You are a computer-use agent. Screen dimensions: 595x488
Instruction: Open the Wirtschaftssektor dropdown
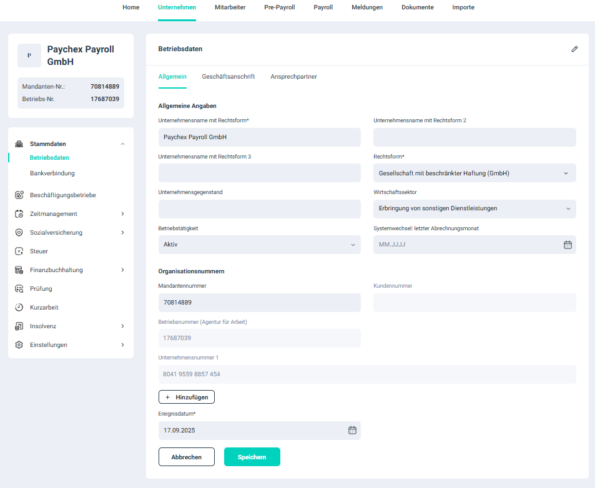475,208
